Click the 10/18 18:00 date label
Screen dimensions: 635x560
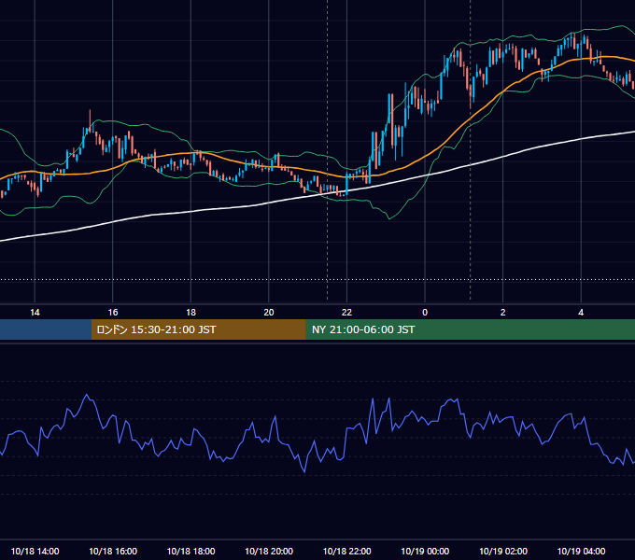[190, 551]
